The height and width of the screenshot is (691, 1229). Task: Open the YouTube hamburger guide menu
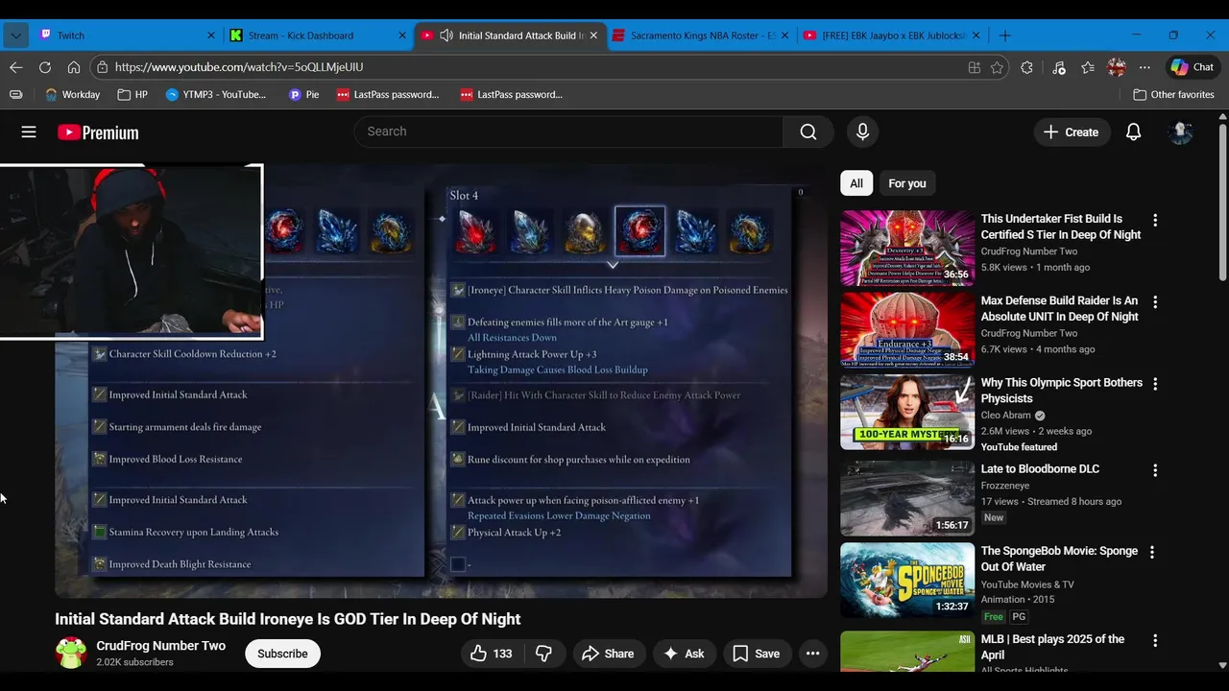pyautogui.click(x=29, y=132)
